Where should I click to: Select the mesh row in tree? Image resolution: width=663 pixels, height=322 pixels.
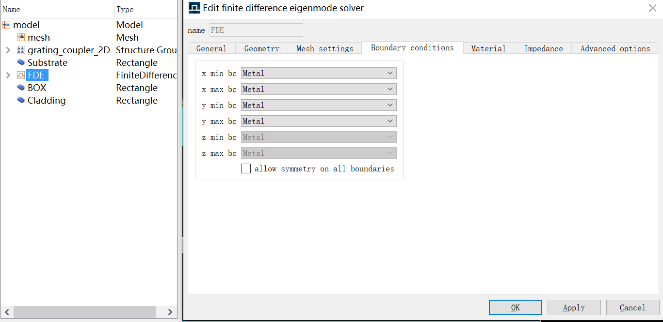pyautogui.click(x=89, y=37)
